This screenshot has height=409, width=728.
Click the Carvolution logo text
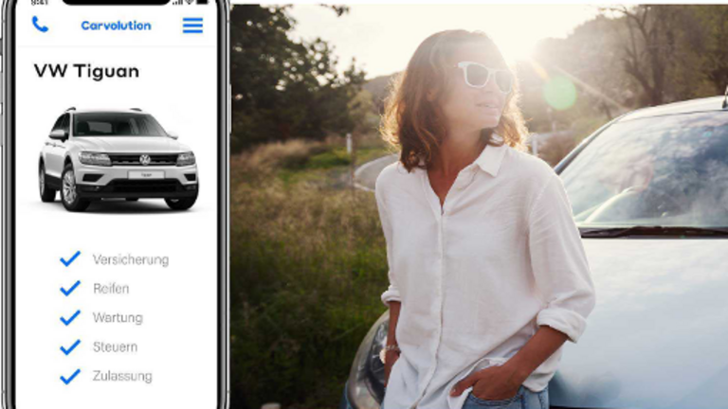[x=116, y=26]
